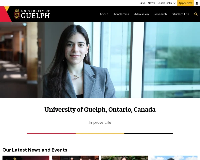
Task: Click the University of Guelph crest logo
Action: [x=17, y=14]
